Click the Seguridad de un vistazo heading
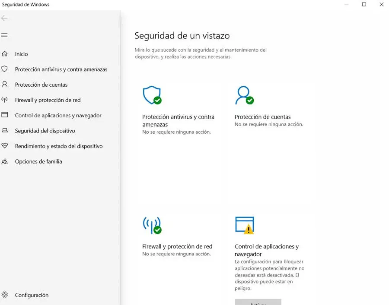This screenshot has height=305, width=389. (182, 36)
